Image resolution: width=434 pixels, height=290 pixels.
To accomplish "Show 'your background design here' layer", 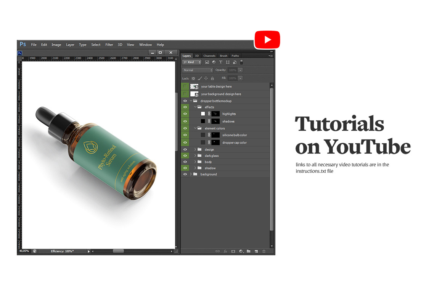I will 185,94.
